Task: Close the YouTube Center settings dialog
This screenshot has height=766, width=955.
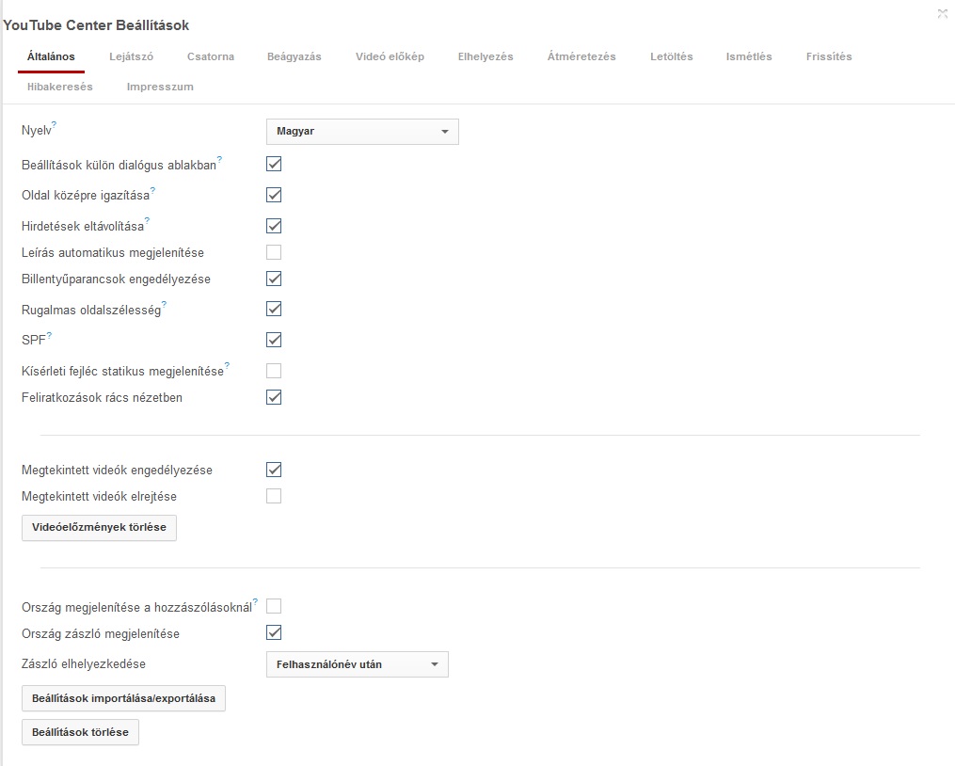Action: (x=942, y=13)
